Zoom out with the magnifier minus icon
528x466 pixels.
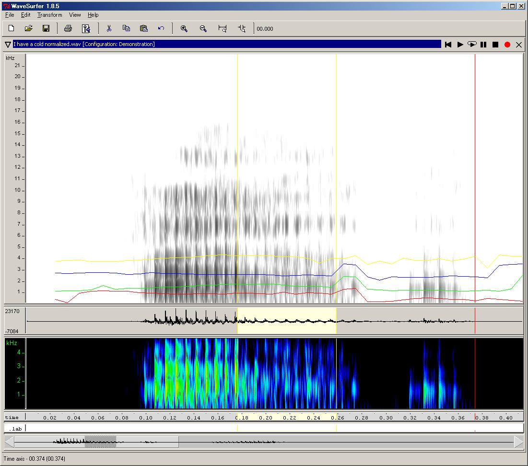[203, 29]
